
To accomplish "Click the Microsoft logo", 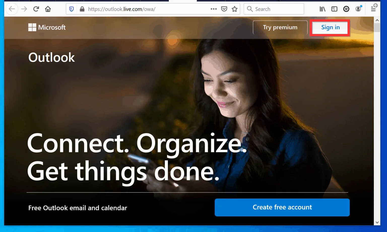I will pyautogui.click(x=47, y=27).
